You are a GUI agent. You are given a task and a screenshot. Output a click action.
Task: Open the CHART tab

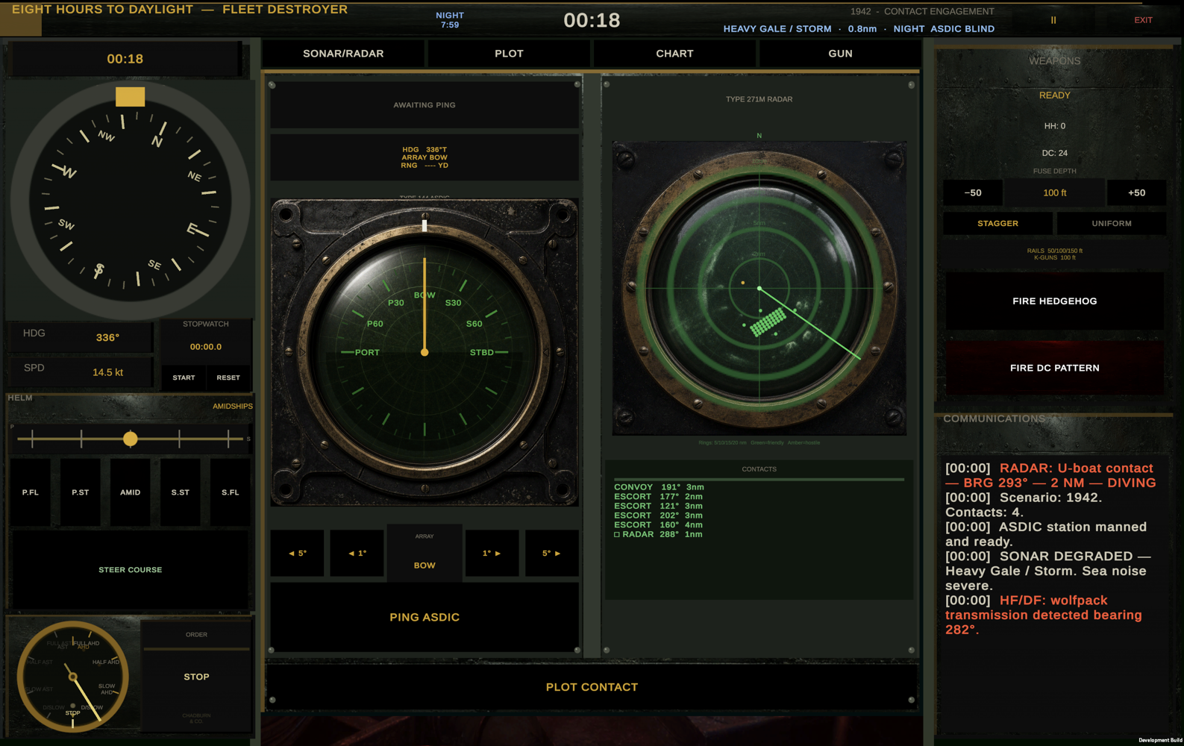674,54
